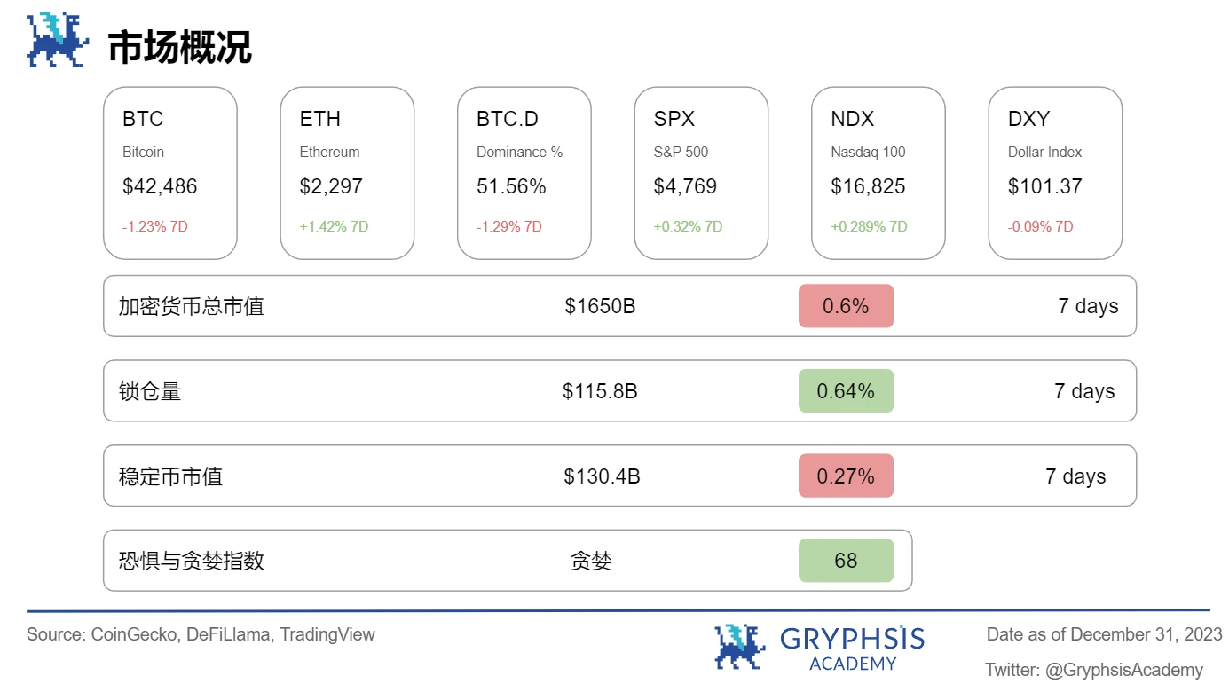Screen dimensions: 1229x684
Task: Select the BTC Bitcoin price card
Action: click(x=170, y=173)
